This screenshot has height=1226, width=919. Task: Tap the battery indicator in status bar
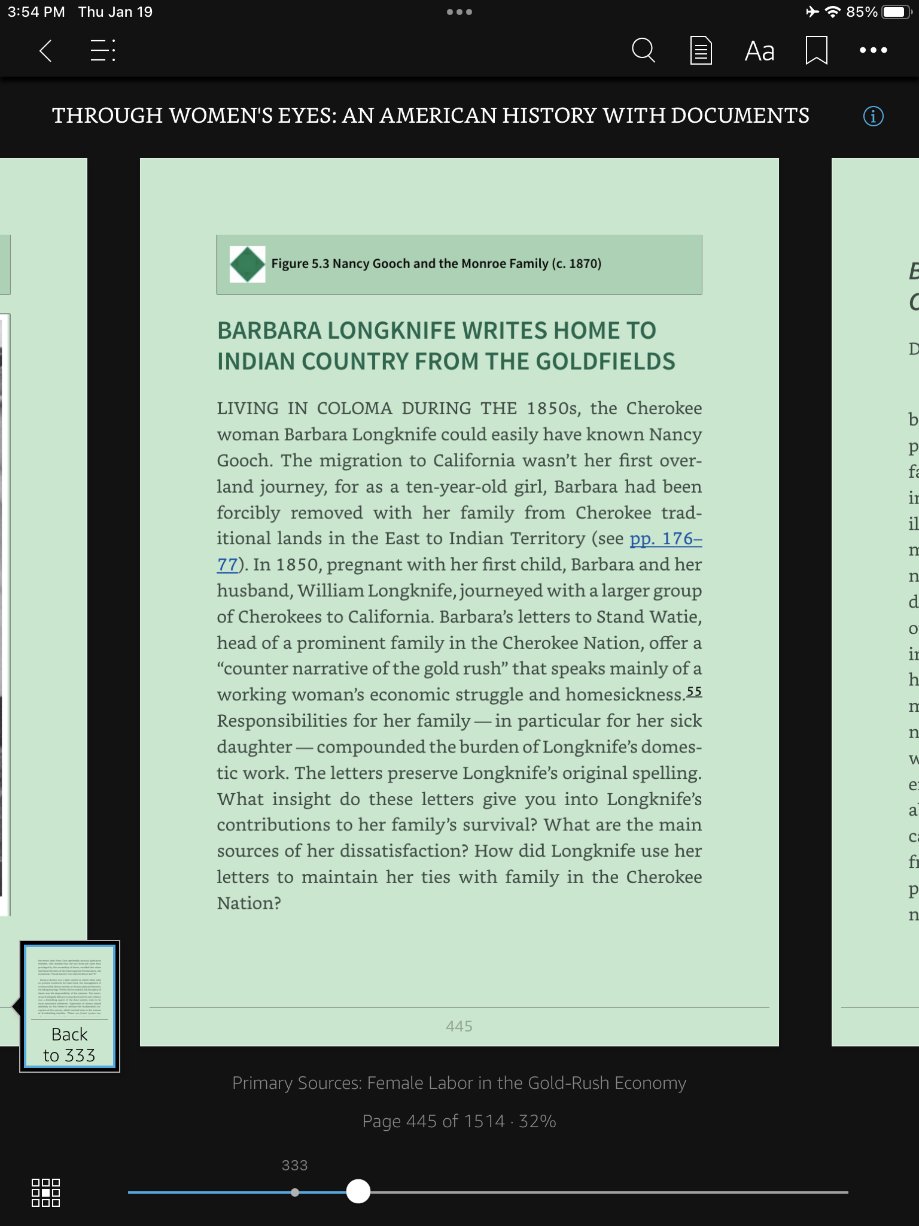[896, 12]
